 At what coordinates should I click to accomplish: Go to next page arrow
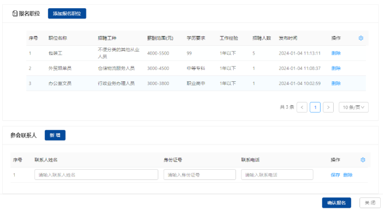point(328,107)
